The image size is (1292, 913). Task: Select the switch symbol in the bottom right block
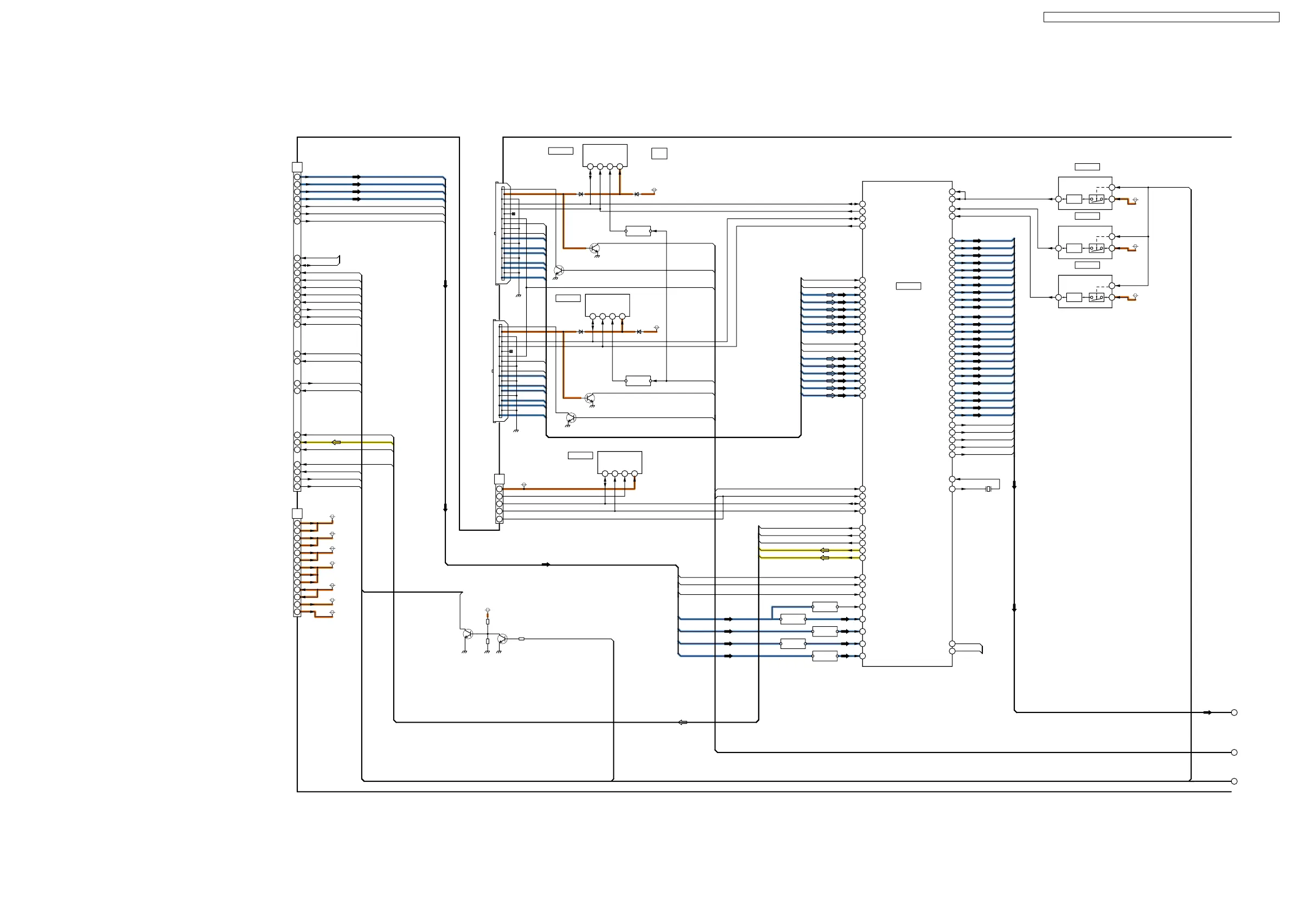[1096, 297]
